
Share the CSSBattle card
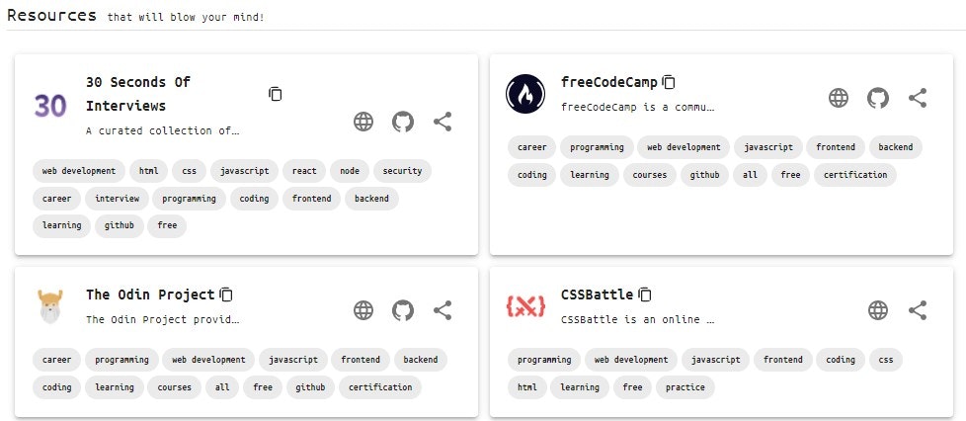pyautogui.click(x=918, y=310)
